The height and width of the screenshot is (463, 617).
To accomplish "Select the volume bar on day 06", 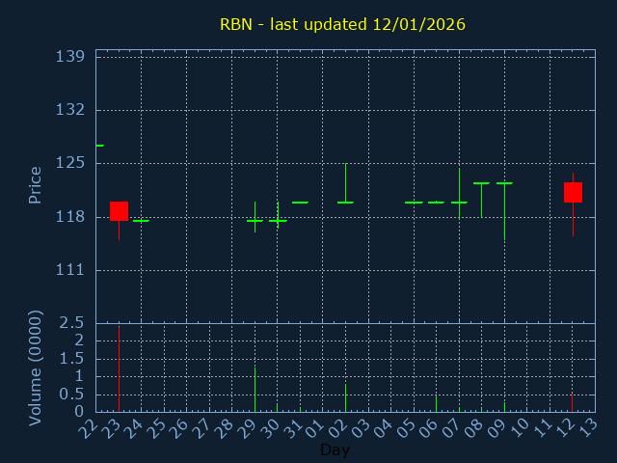I will click(x=436, y=403).
